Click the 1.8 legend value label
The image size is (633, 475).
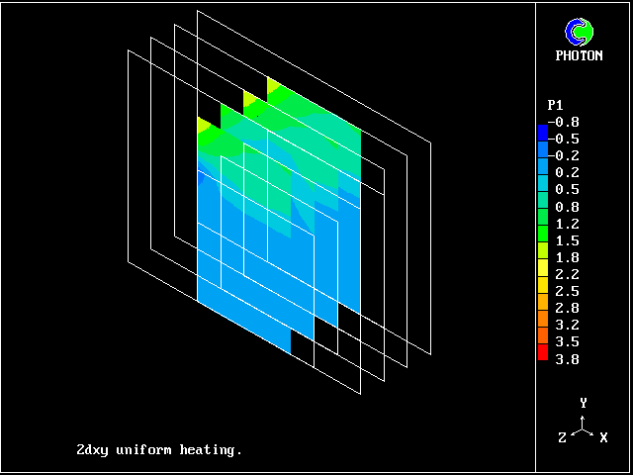(x=568, y=257)
